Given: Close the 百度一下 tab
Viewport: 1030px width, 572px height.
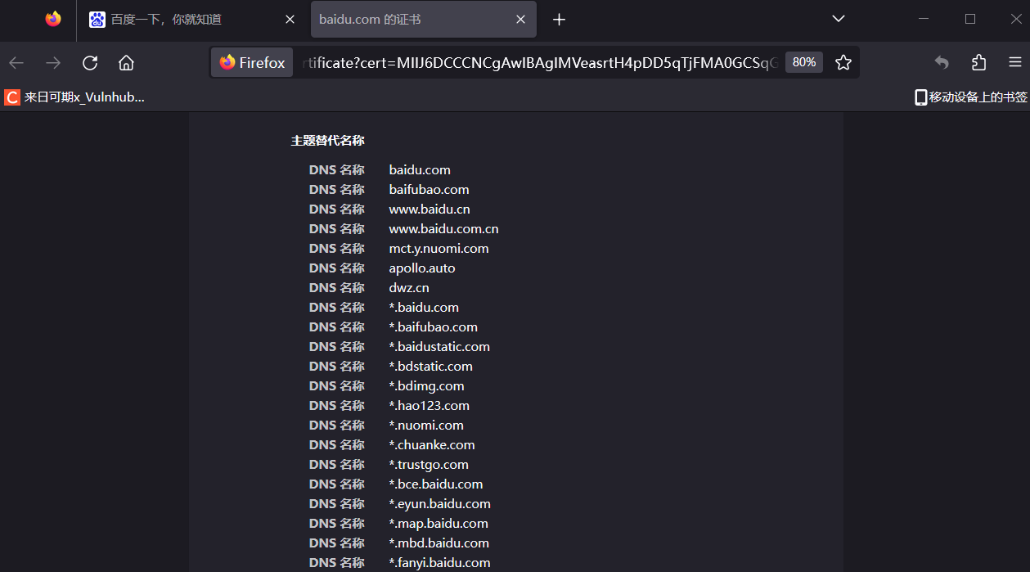Looking at the screenshot, I should [x=290, y=20].
